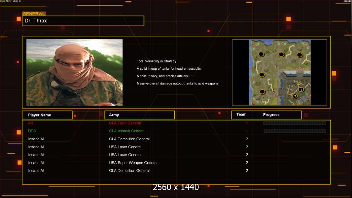Click the 12:31:40 clock readout

17,1
